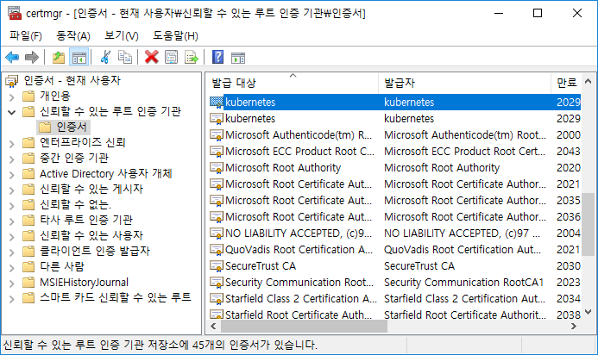
Task: Click folder icon next to 중간 인증 기관
Action: coord(28,158)
